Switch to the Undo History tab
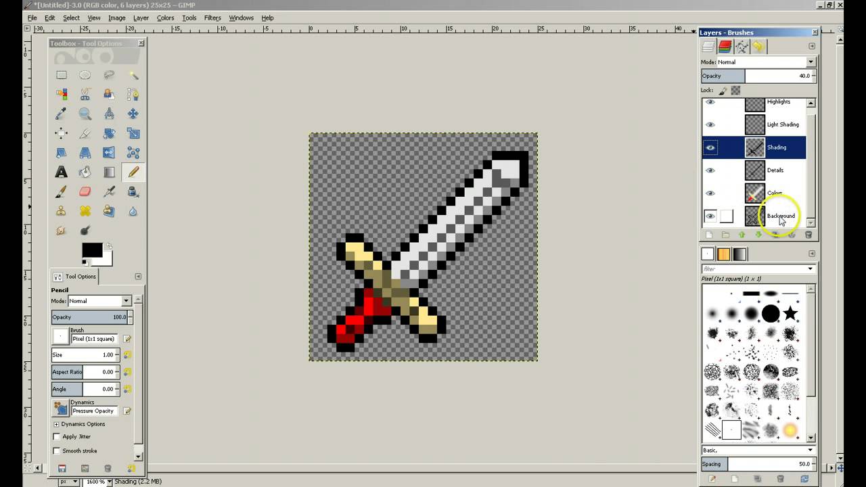The height and width of the screenshot is (487, 866). click(758, 47)
